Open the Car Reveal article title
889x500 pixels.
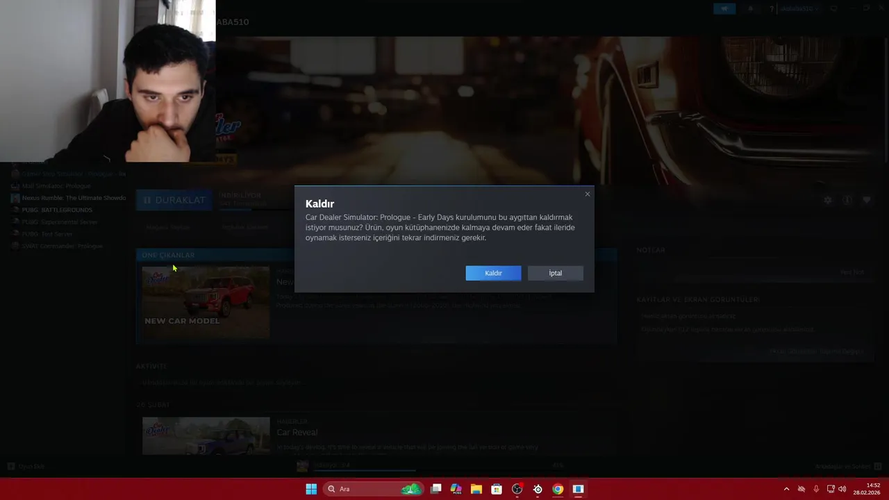tap(297, 432)
